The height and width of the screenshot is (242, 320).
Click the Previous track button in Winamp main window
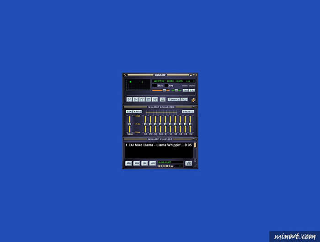pos(129,99)
